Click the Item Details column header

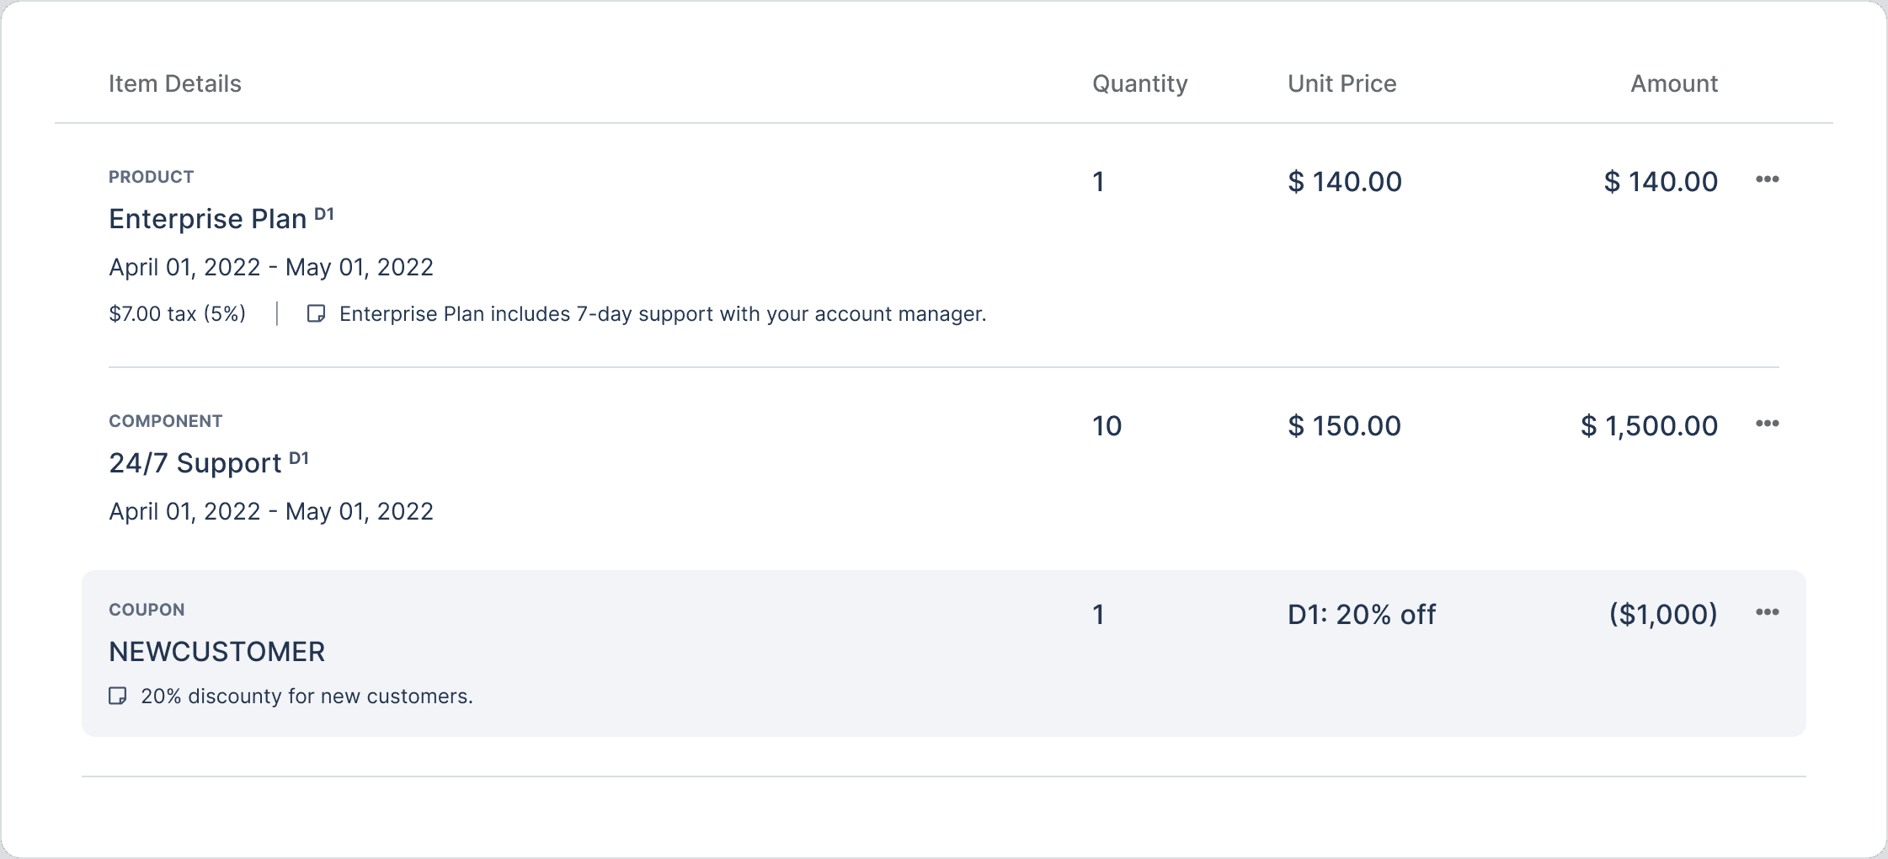tap(174, 83)
